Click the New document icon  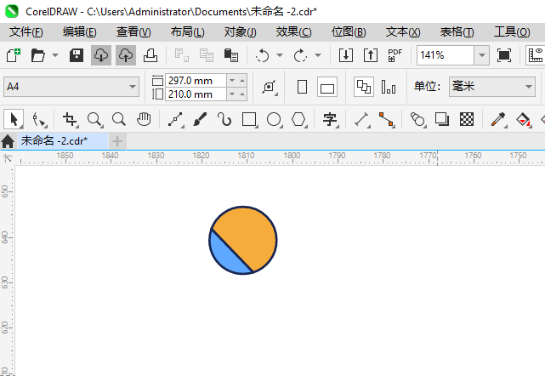pos(14,55)
